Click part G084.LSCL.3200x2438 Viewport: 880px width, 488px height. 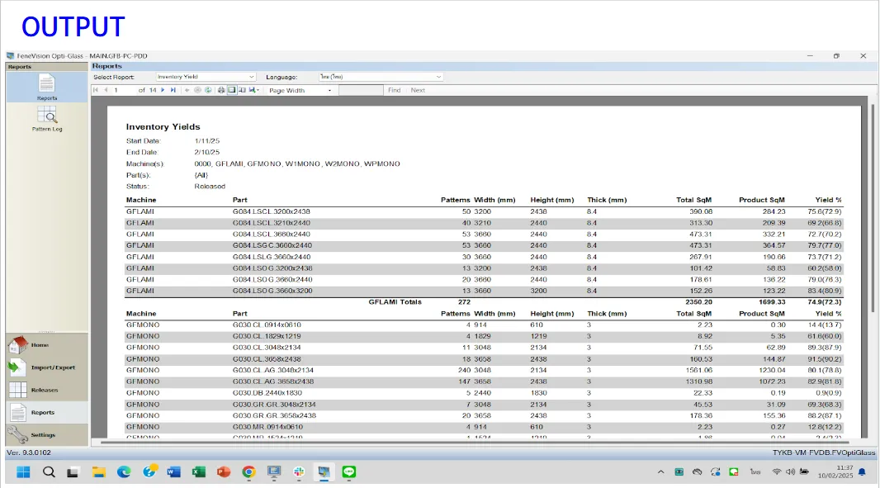(x=271, y=211)
